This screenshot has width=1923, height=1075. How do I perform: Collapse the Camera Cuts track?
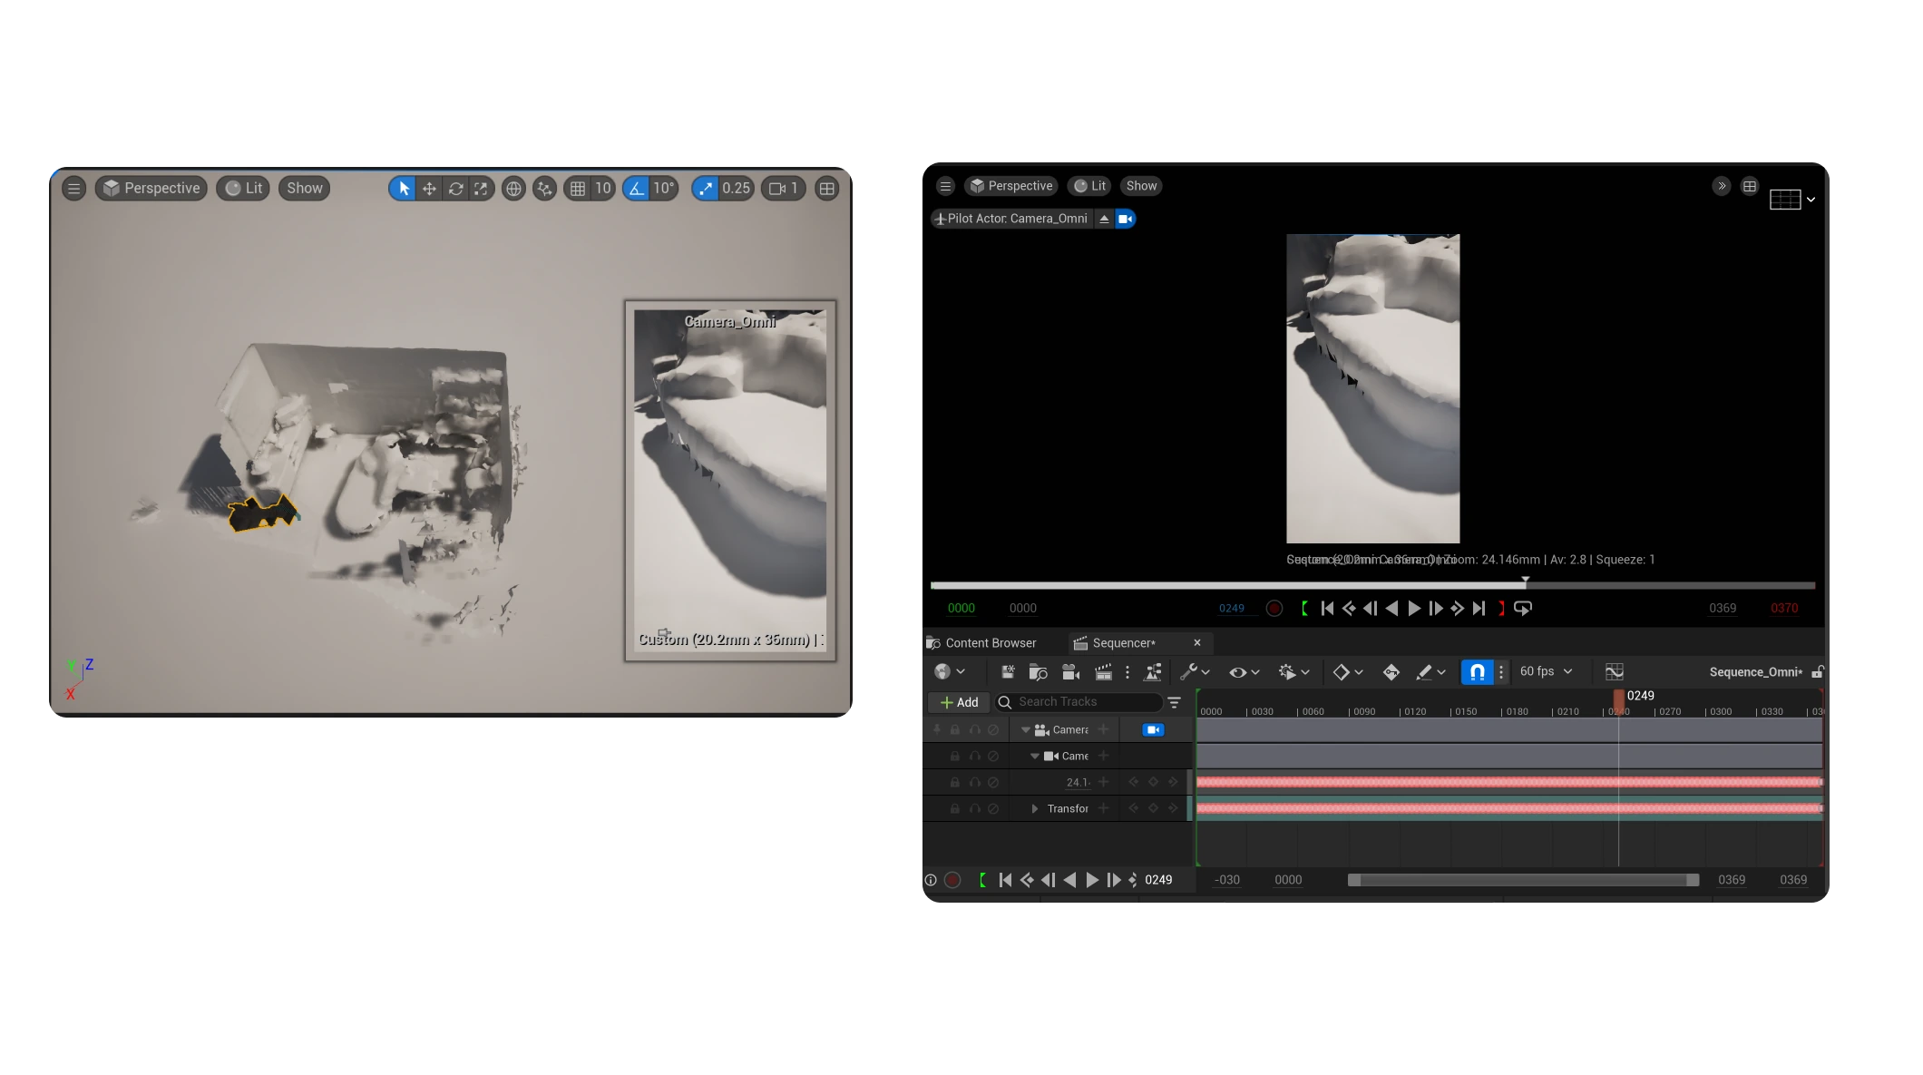coord(1026,730)
